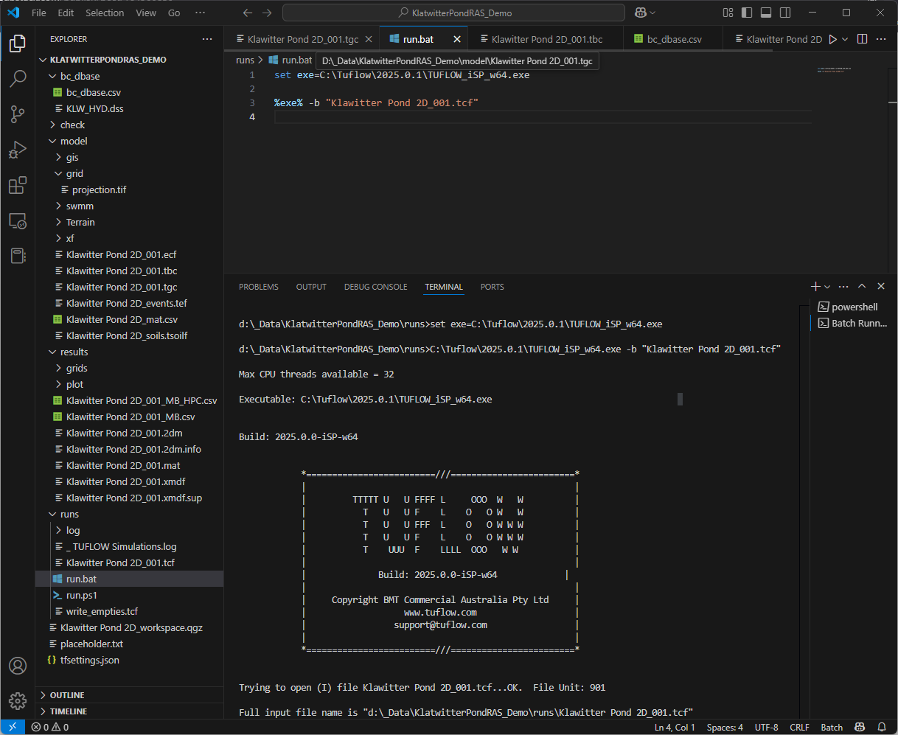Open Explorer views and more actions ellipsis
This screenshot has height=735, width=898.
pos(207,39)
